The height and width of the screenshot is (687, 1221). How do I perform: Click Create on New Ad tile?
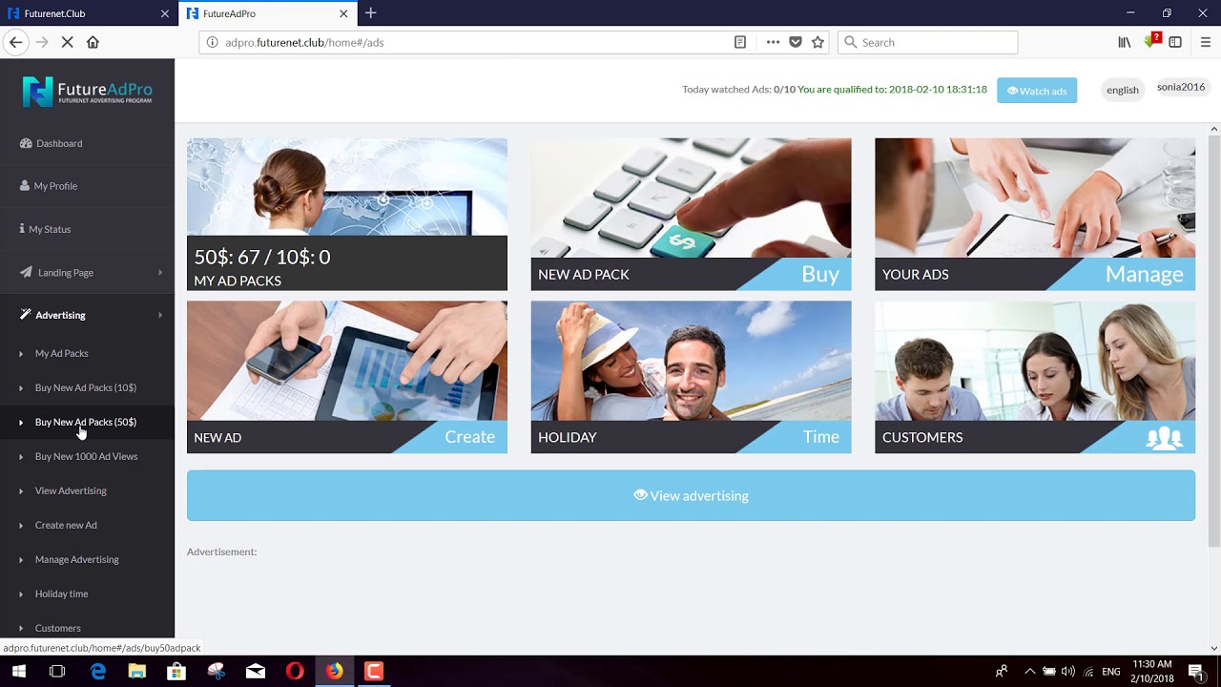[469, 437]
